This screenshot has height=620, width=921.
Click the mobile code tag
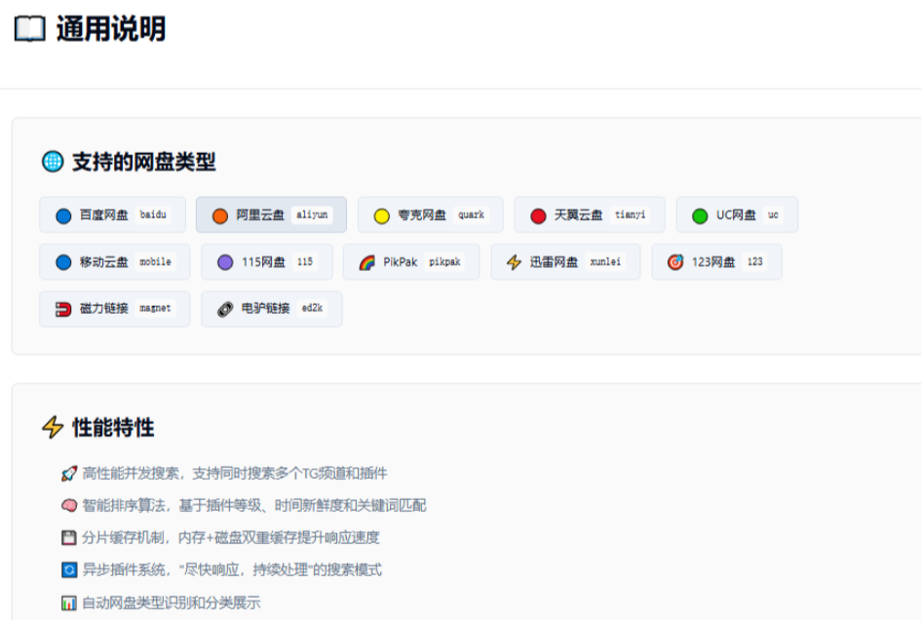(155, 261)
